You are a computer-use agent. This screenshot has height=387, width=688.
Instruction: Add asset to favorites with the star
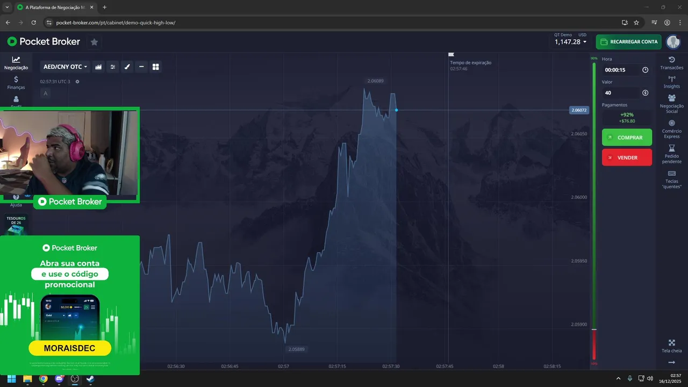click(x=94, y=42)
